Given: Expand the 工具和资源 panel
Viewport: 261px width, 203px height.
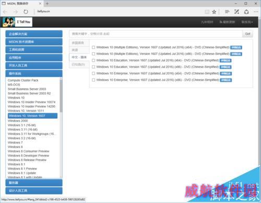Looking at the screenshot, I should (x=34, y=50).
